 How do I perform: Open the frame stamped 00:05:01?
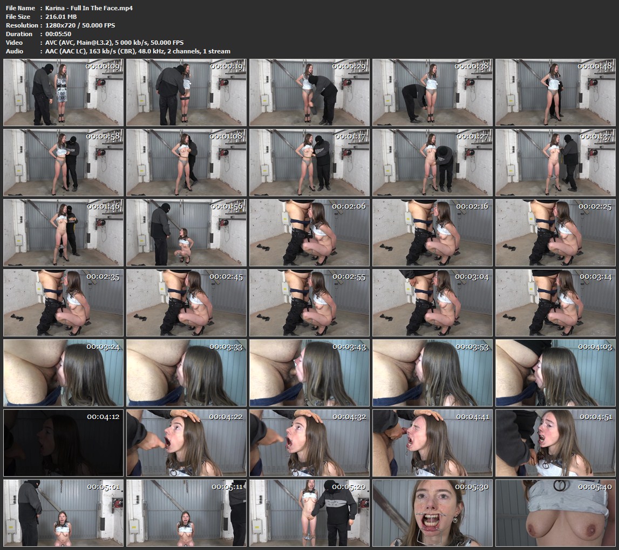tap(63, 513)
